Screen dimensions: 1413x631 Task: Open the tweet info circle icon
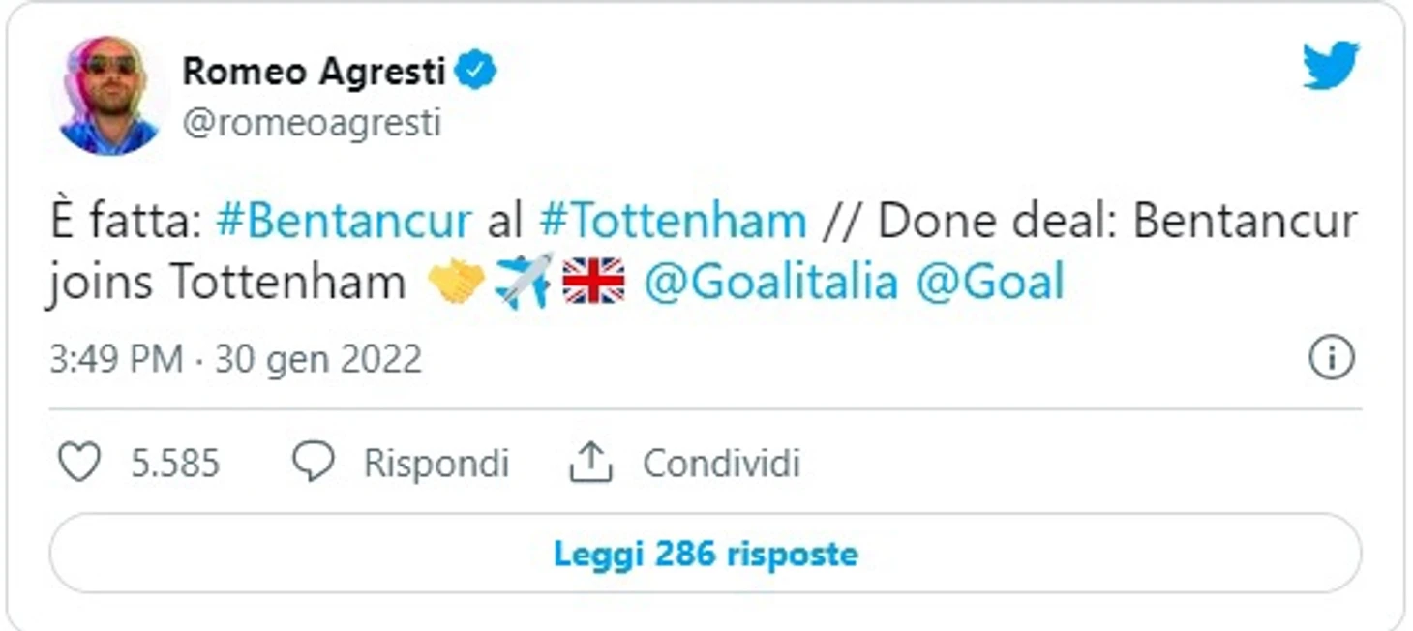(x=1331, y=360)
